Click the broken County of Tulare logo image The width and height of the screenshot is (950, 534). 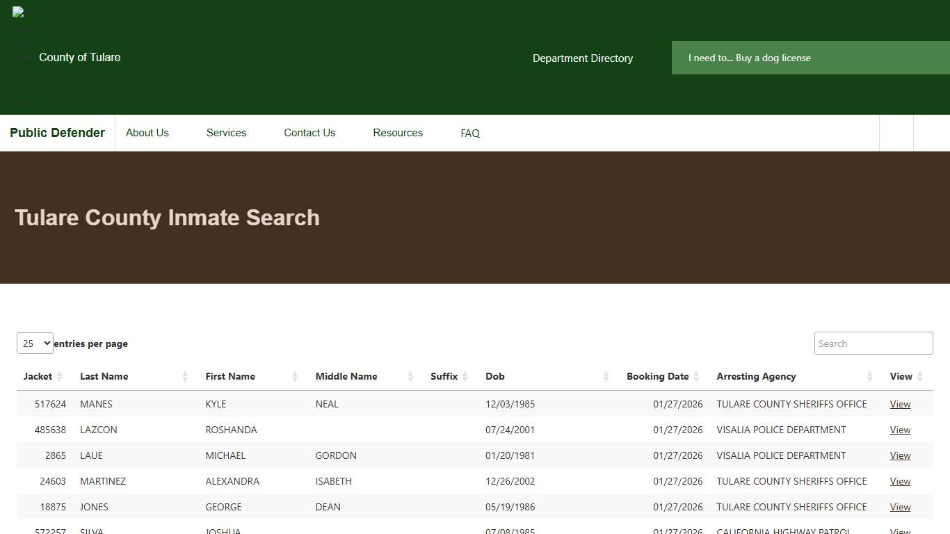click(x=18, y=14)
